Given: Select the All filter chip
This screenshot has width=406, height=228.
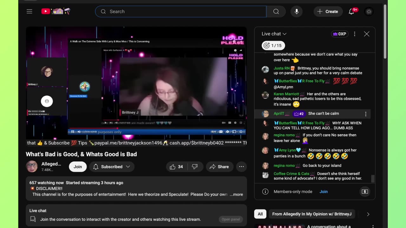Looking at the screenshot, I should 260,214.
